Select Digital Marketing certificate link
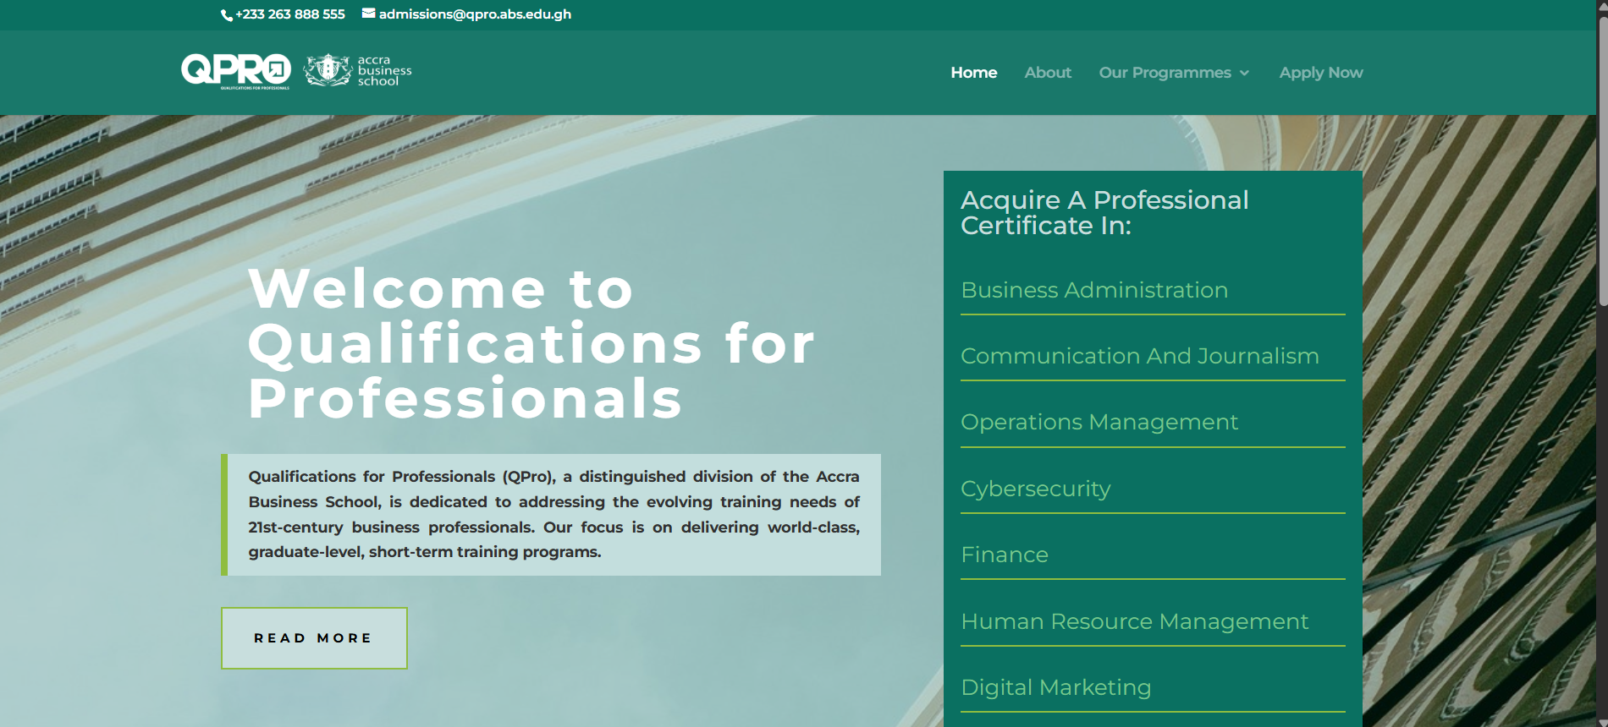 (1055, 687)
